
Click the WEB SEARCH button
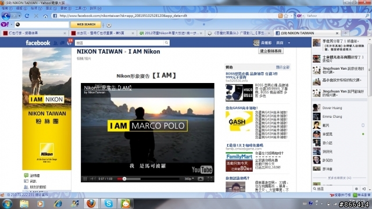pyautogui.click(x=86, y=24)
